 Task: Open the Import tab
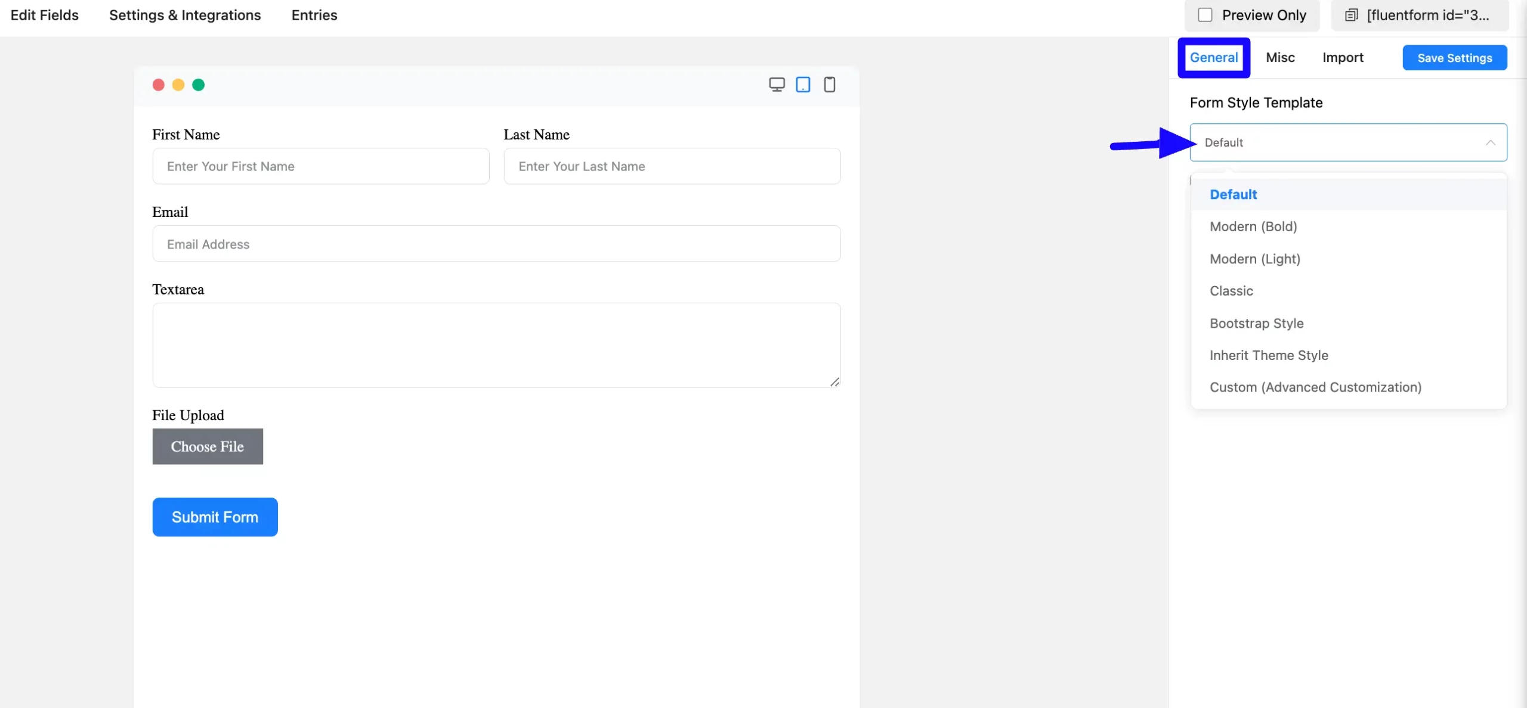click(1343, 58)
